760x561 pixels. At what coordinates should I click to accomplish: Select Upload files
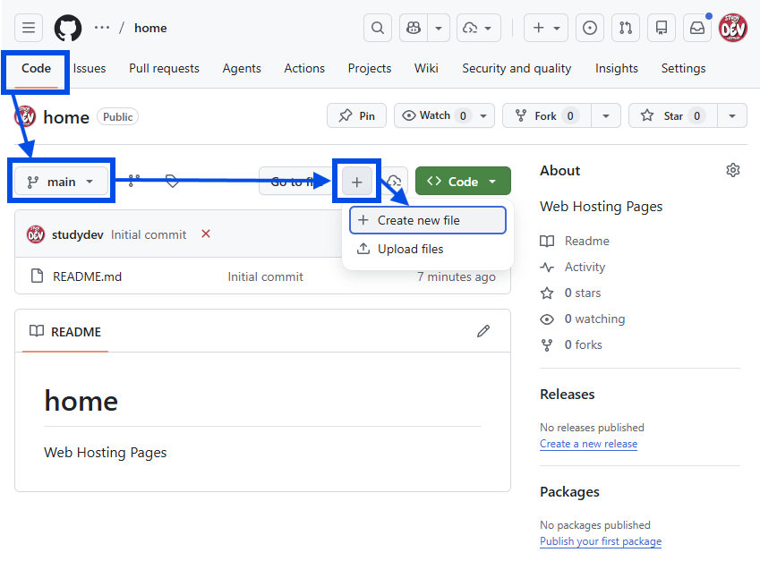[x=428, y=249]
